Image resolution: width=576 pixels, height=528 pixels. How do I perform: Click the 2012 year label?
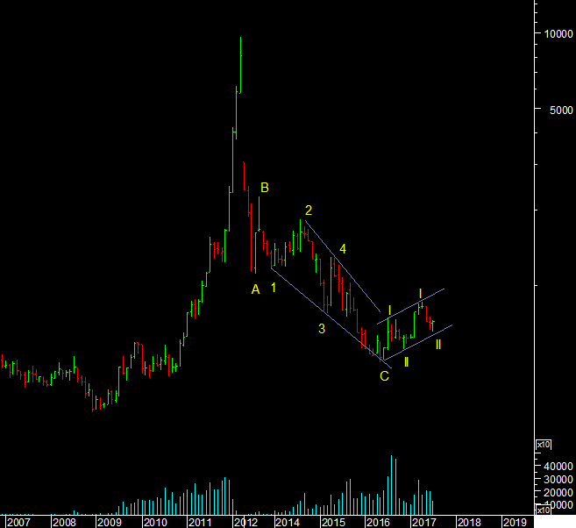pos(245,522)
